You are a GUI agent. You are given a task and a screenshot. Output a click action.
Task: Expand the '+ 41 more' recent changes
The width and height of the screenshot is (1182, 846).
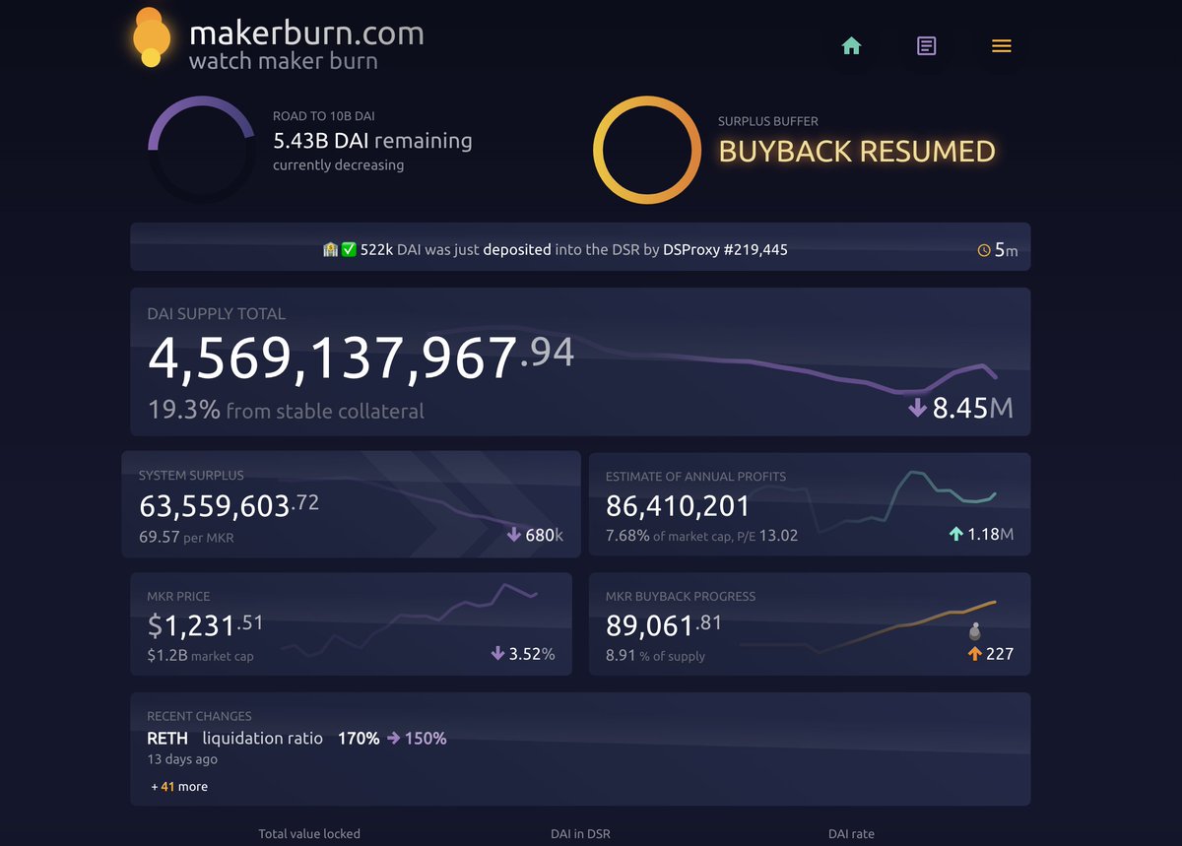179,787
